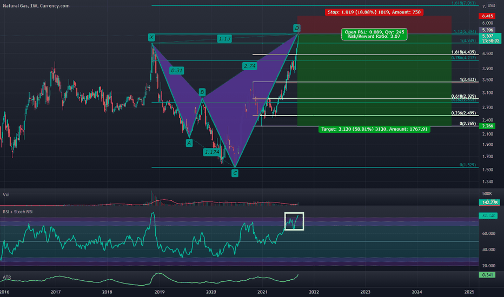Select the Vol indicator label
504x297 pixels.
pos(6,194)
